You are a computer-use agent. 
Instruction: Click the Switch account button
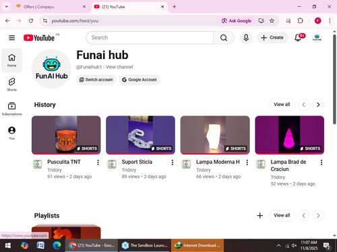[96, 80]
